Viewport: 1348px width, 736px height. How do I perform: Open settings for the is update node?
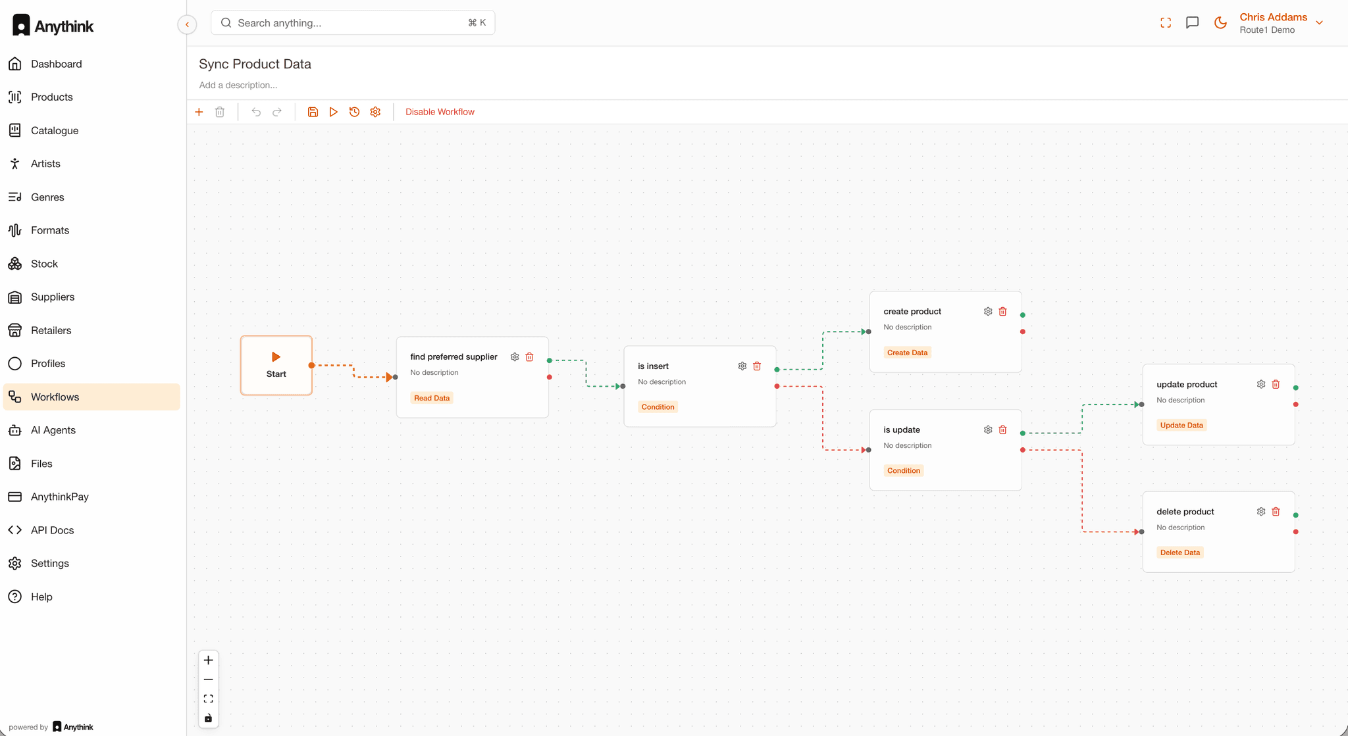coord(988,430)
